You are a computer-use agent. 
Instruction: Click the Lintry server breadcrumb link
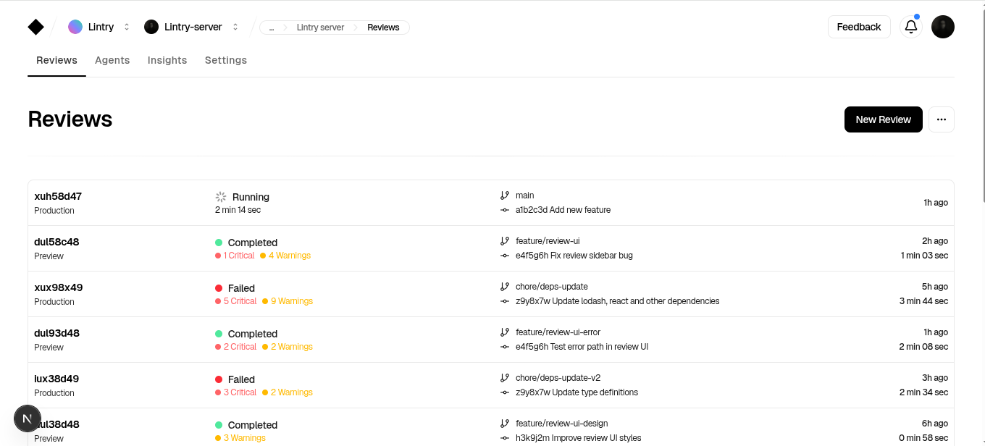coord(320,28)
